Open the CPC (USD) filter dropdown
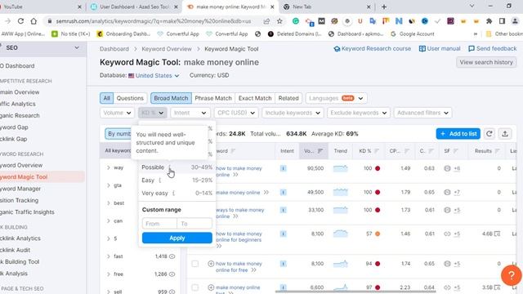Image resolution: width=523 pixels, height=294 pixels. (236, 113)
